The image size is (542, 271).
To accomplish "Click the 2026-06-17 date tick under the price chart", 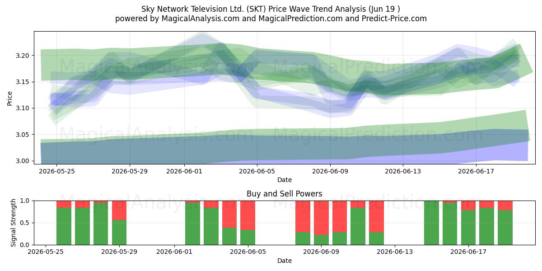I will point(477,171).
